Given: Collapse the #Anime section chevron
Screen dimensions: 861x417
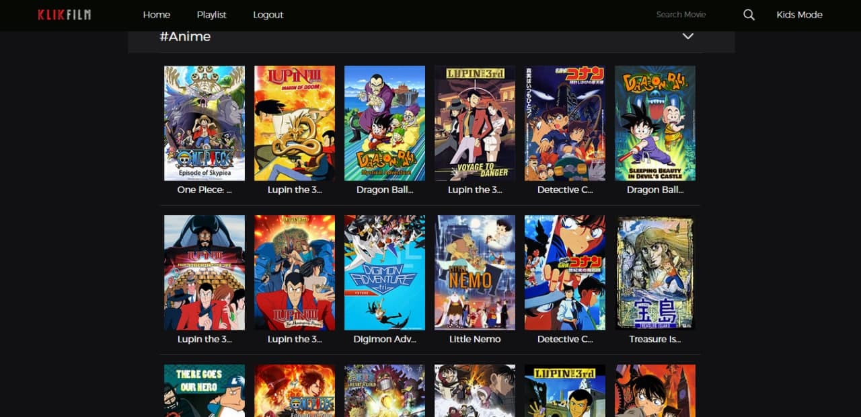Looking at the screenshot, I should tap(687, 36).
